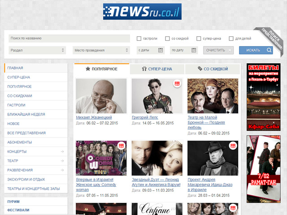Open the 'Проект Андрея Макаревича Идиш-Джаз' link
Image resolution: width=287 pixels, height=215 pixels.
tap(210, 185)
